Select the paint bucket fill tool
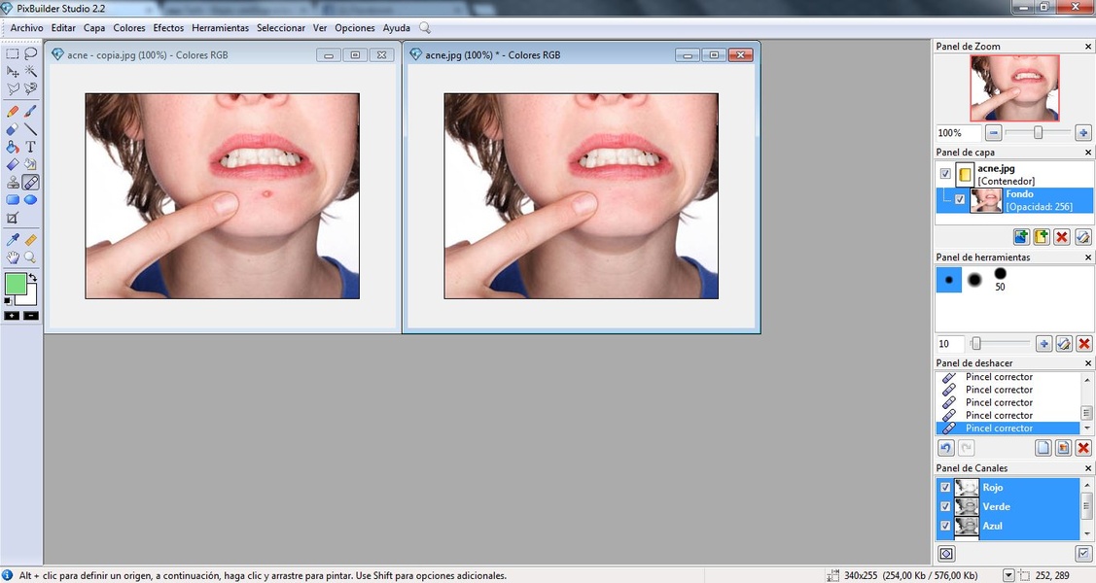This screenshot has height=583, width=1096. (x=13, y=147)
